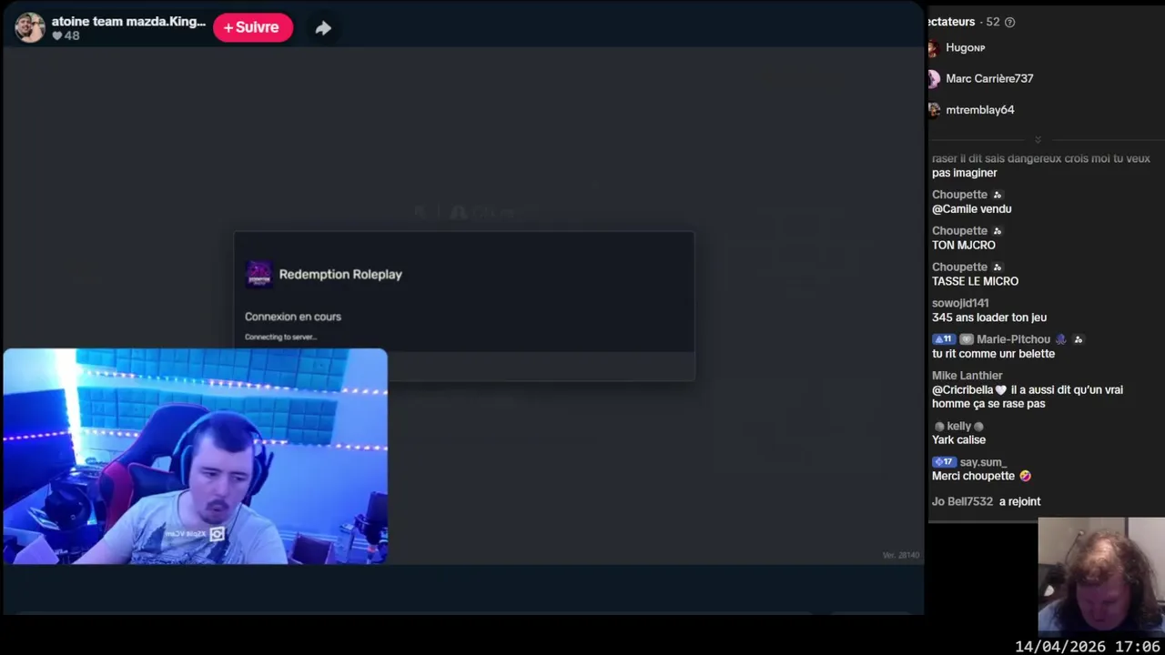This screenshot has height=655, width=1165.
Task: Click say.sum_ username in chat
Action: click(983, 462)
